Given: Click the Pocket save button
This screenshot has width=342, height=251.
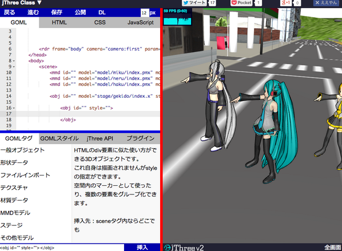Looking at the screenshot, I should [x=241, y=3].
